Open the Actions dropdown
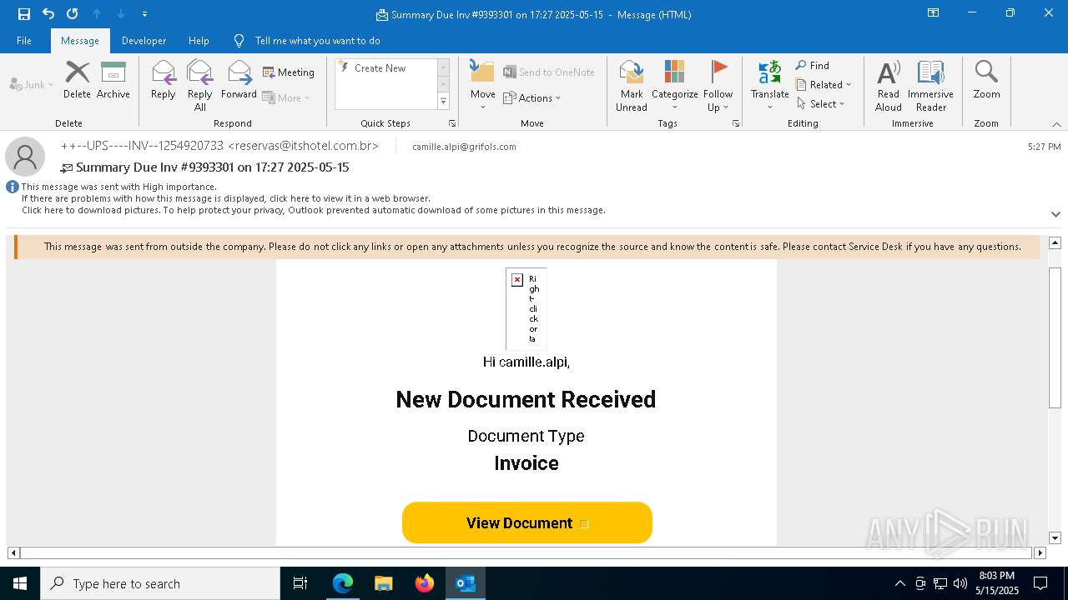Image resolution: width=1068 pixels, height=600 pixels. pos(532,97)
